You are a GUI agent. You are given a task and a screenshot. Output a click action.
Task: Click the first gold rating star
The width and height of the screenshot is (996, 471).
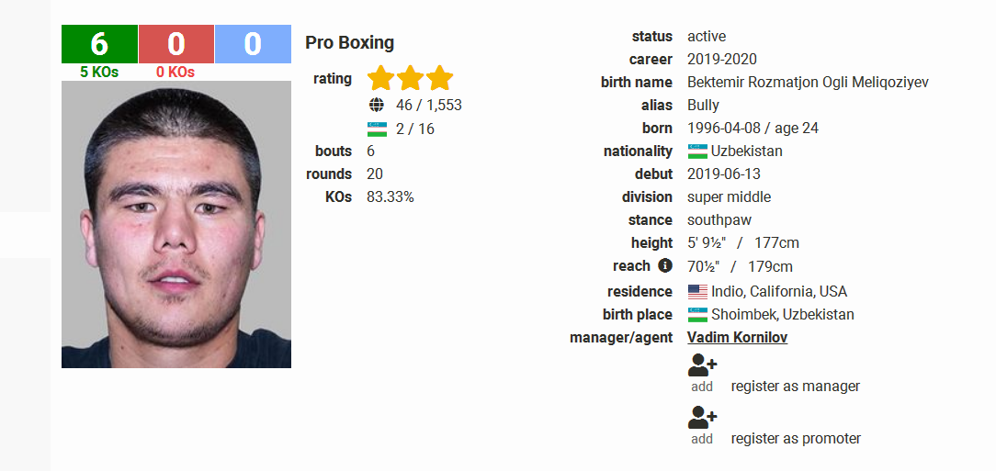point(380,78)
